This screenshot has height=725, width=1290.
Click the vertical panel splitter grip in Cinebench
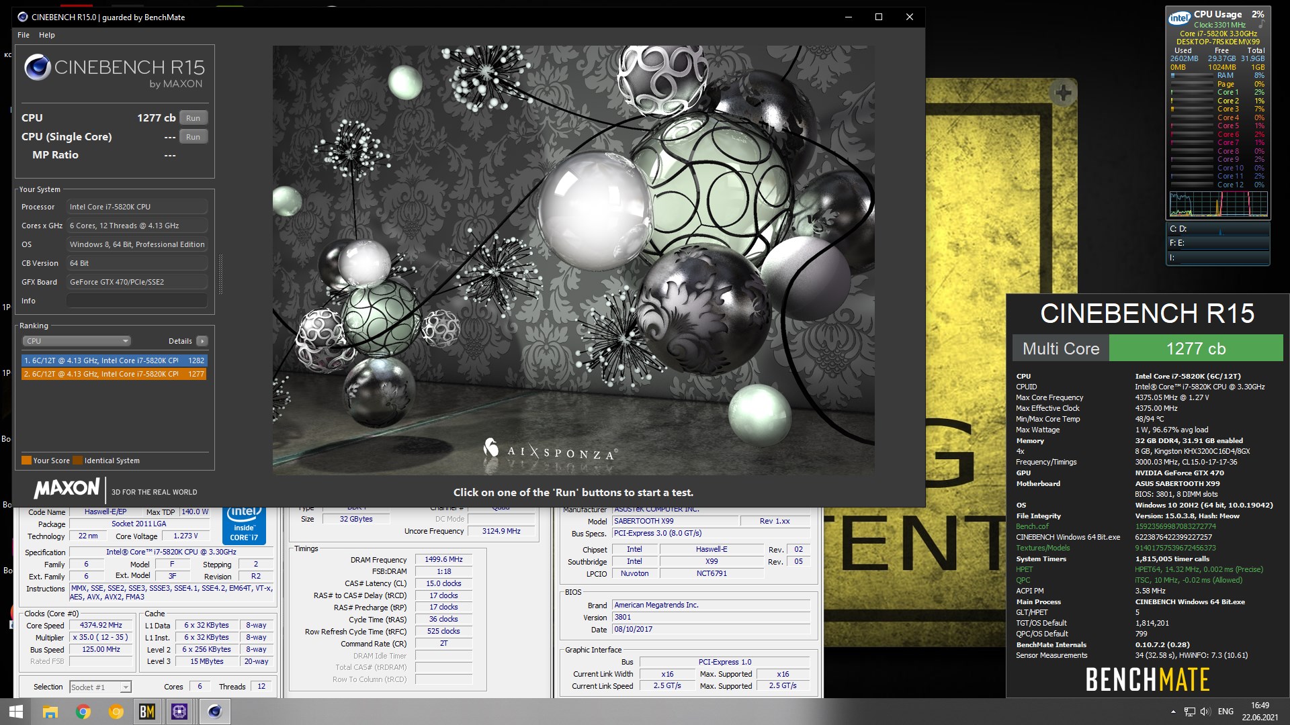(x=220, y=274)
